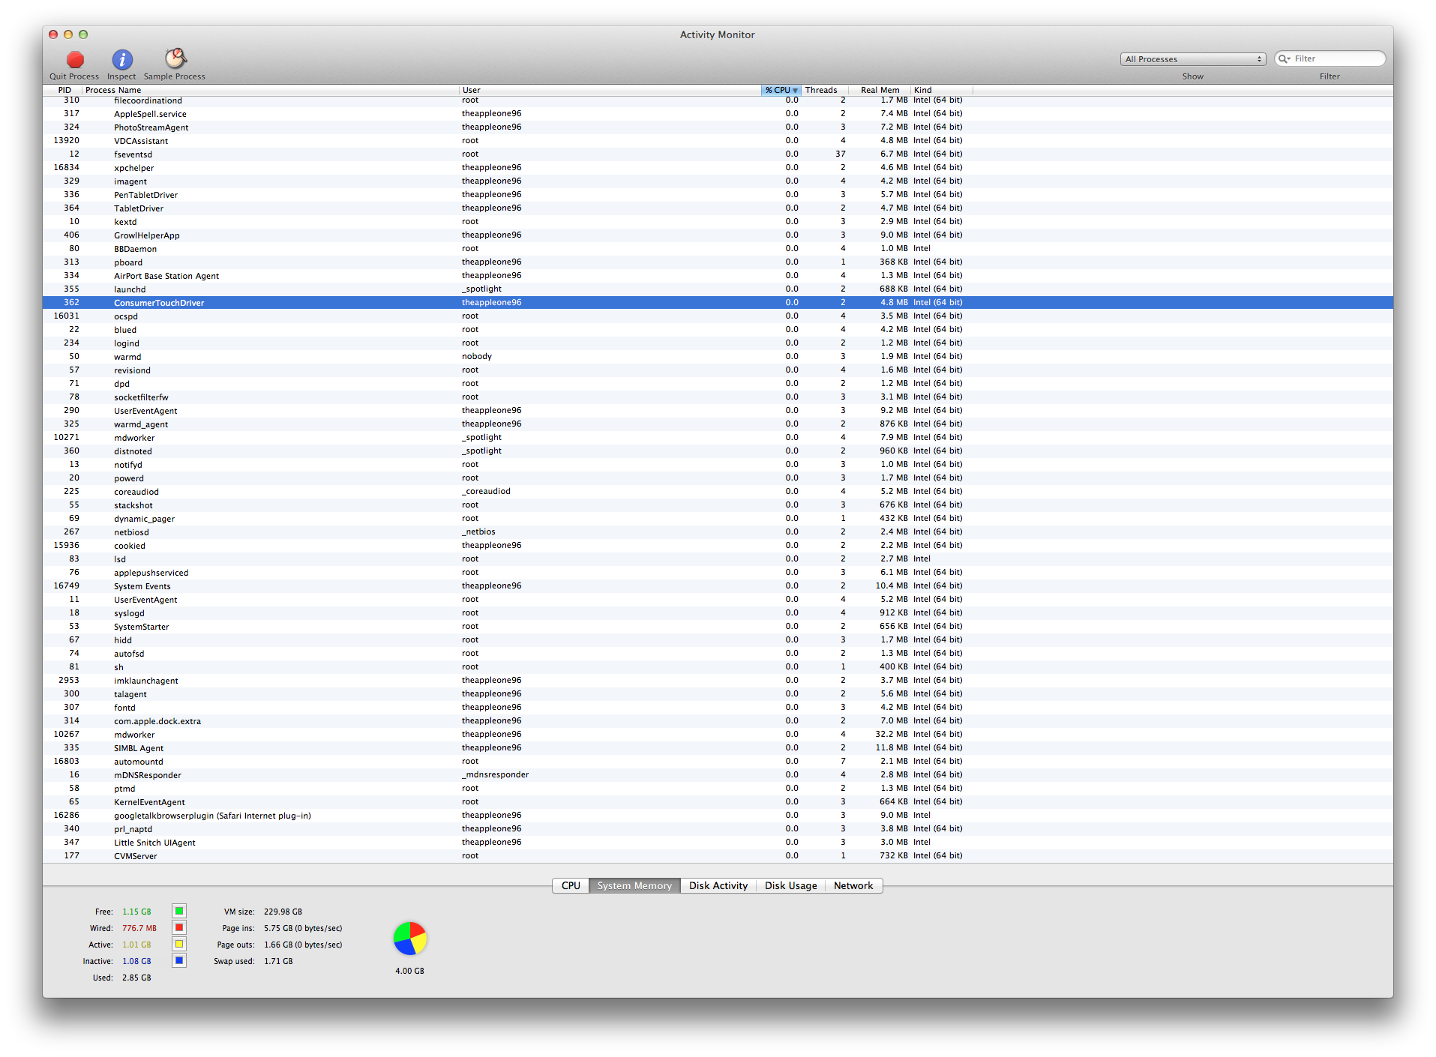Select the TabletDriver process row
Image resolution: width=1436 pixels, height=1057 pixels.
(x=718, y=208)
